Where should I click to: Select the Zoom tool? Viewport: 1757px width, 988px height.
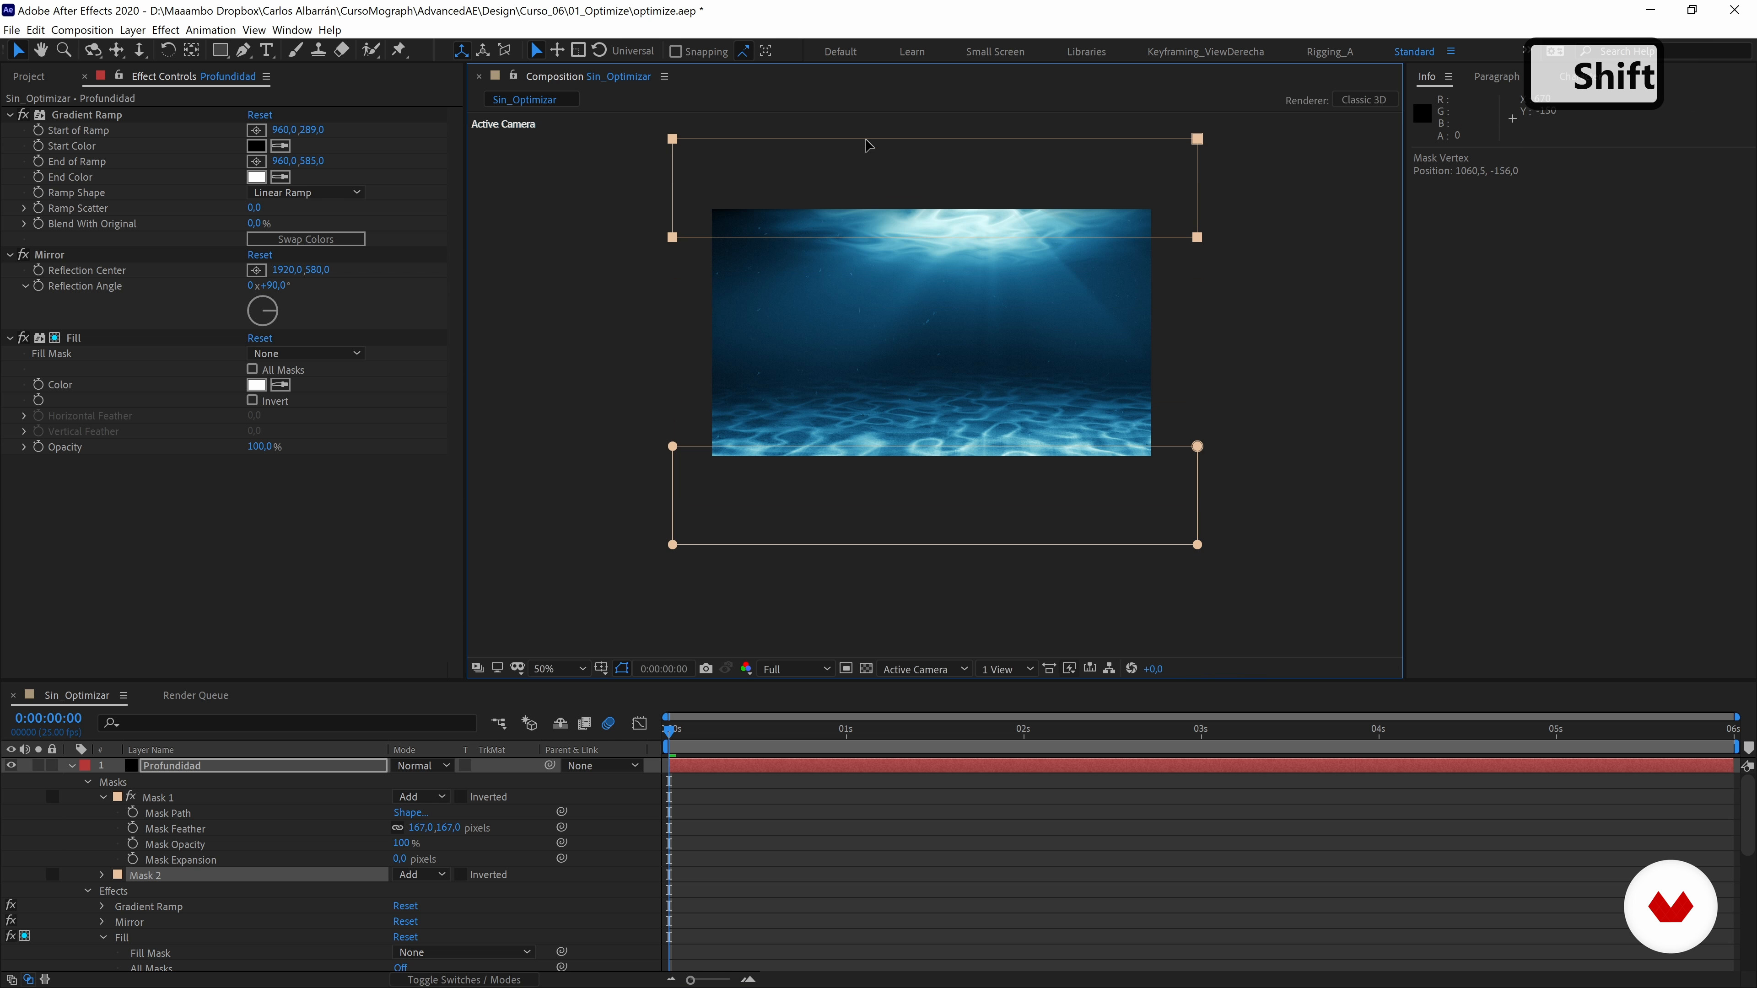[x=64, y=50]
